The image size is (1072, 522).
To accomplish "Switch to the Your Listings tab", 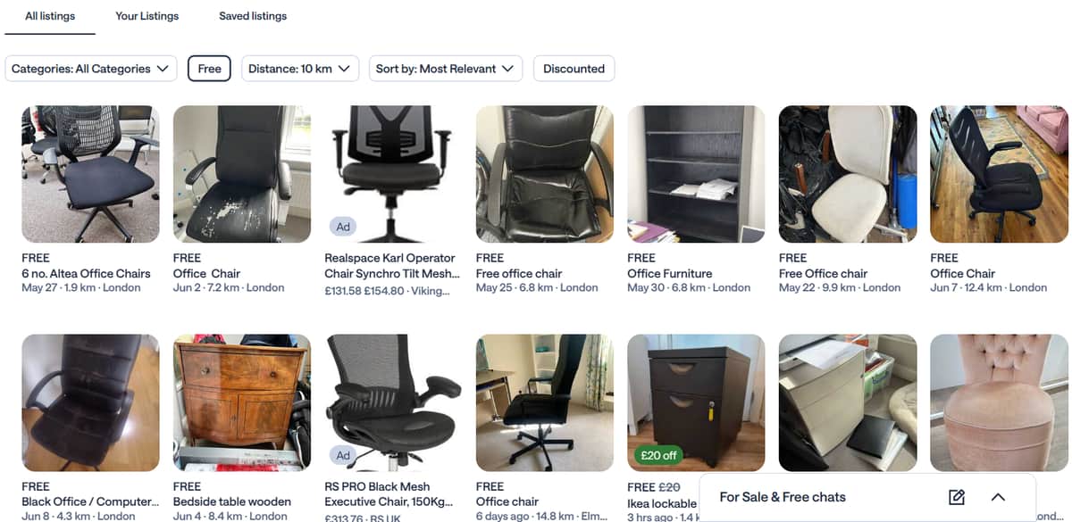I will (x=147, y=16).
